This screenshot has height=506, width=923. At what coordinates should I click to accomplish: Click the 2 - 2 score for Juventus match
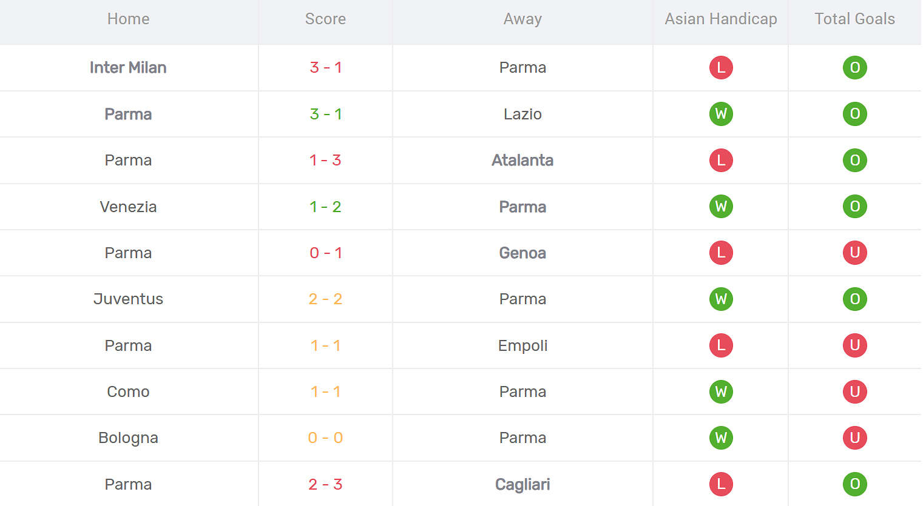point(325,299)
